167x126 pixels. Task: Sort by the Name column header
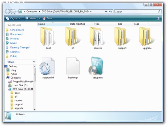coord(53,24)
